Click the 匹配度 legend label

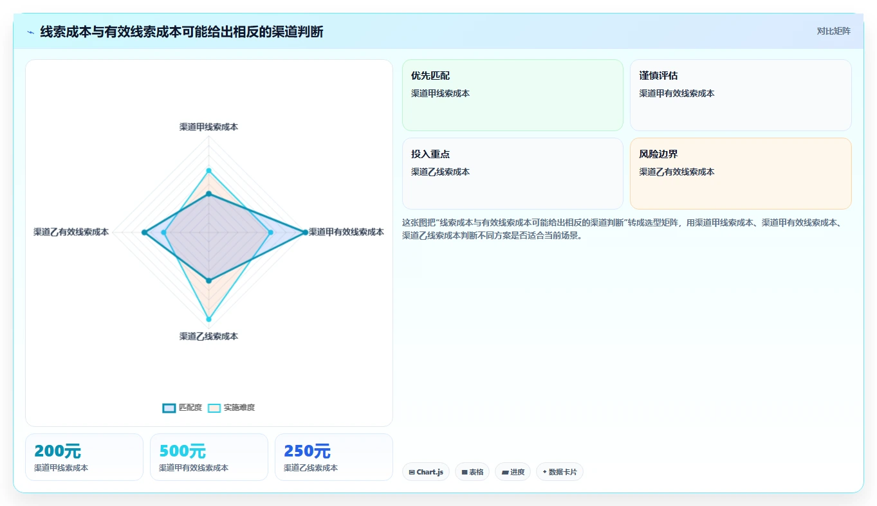[x=190, y=408]
